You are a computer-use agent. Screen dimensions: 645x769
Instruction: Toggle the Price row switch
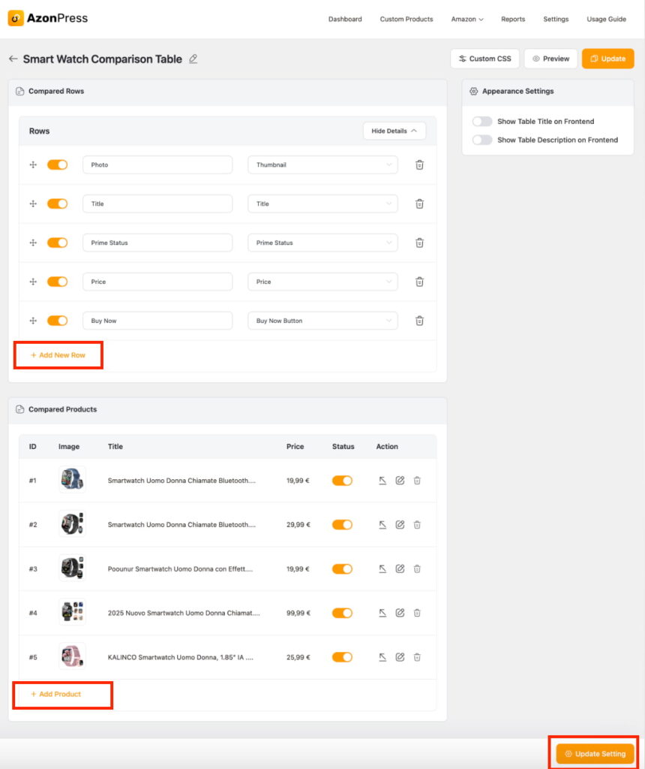tap(57, 282)
